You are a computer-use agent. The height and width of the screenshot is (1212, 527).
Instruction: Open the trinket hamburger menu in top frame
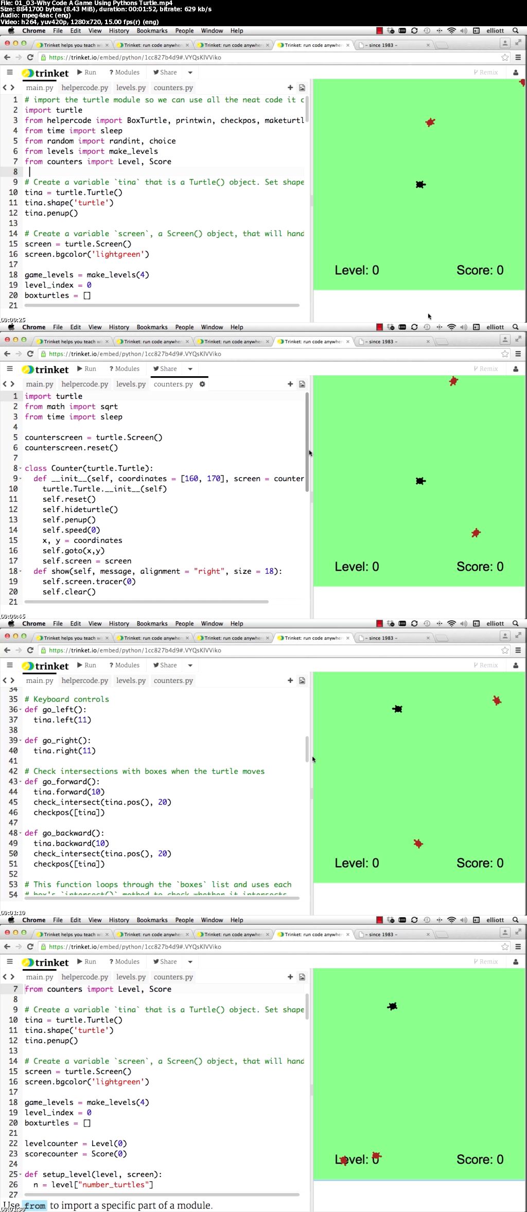9,73
